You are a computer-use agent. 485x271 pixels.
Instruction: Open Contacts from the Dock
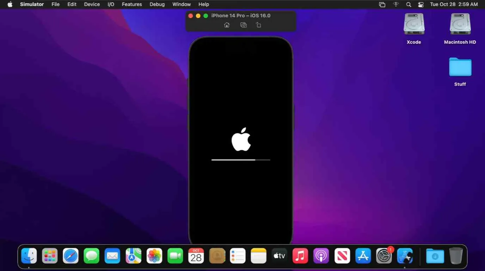pyautogui.click(x=217, y=256)
